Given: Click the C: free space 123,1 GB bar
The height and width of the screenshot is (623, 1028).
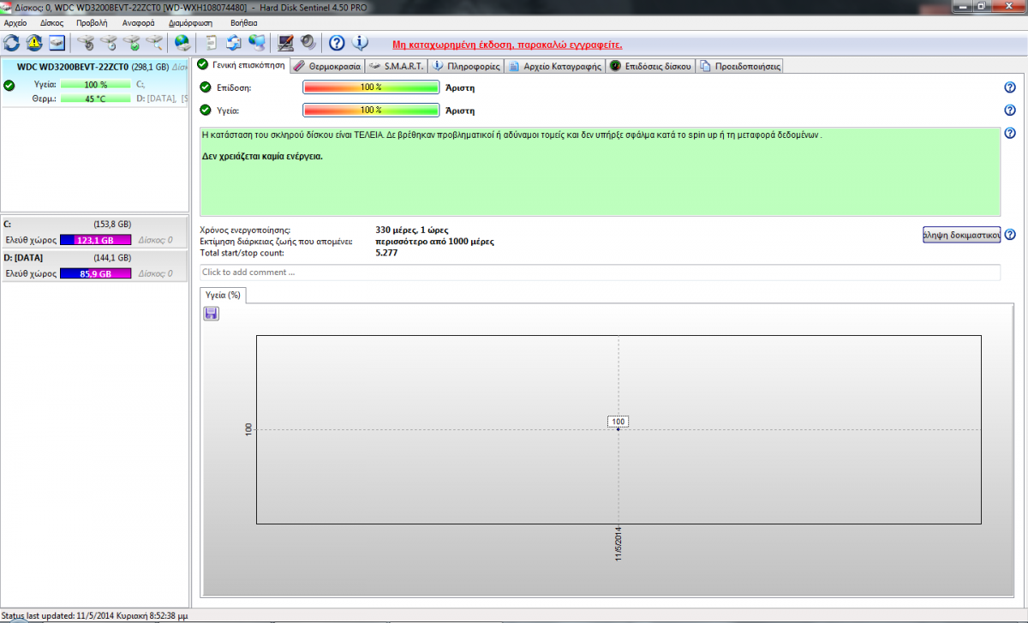Looking at the screenshot, I should [x=95, y=241].
